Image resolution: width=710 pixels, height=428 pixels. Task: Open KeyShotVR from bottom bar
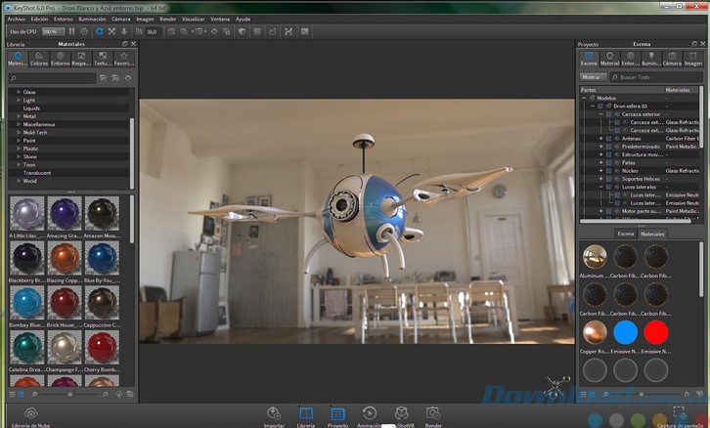click(402, 416)
